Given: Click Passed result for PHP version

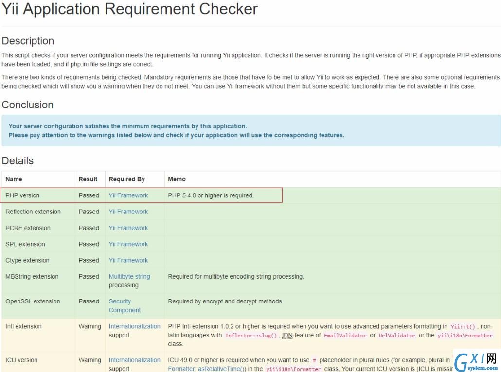Looking at the screenshot, I should pyautogui.click(x=89, y=195).
